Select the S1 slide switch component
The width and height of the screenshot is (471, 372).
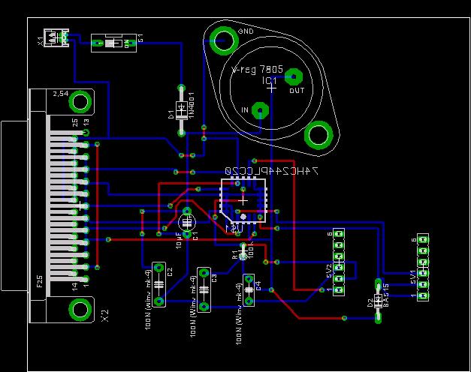pos(113,43)
